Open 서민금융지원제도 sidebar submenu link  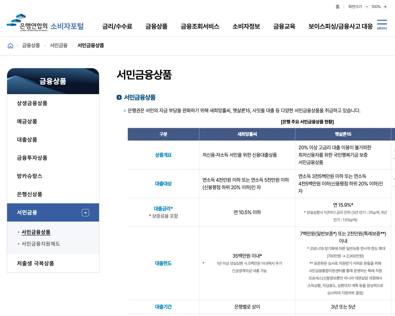coord(41,244)
